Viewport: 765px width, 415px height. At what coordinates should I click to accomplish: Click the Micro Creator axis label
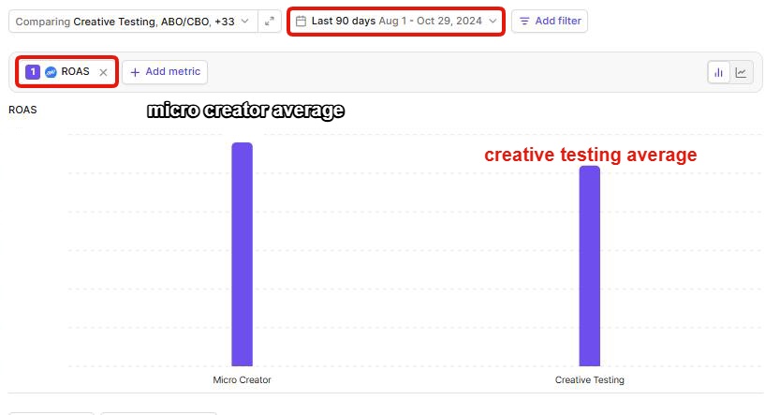pyautogui.click(x=242, y=379)
